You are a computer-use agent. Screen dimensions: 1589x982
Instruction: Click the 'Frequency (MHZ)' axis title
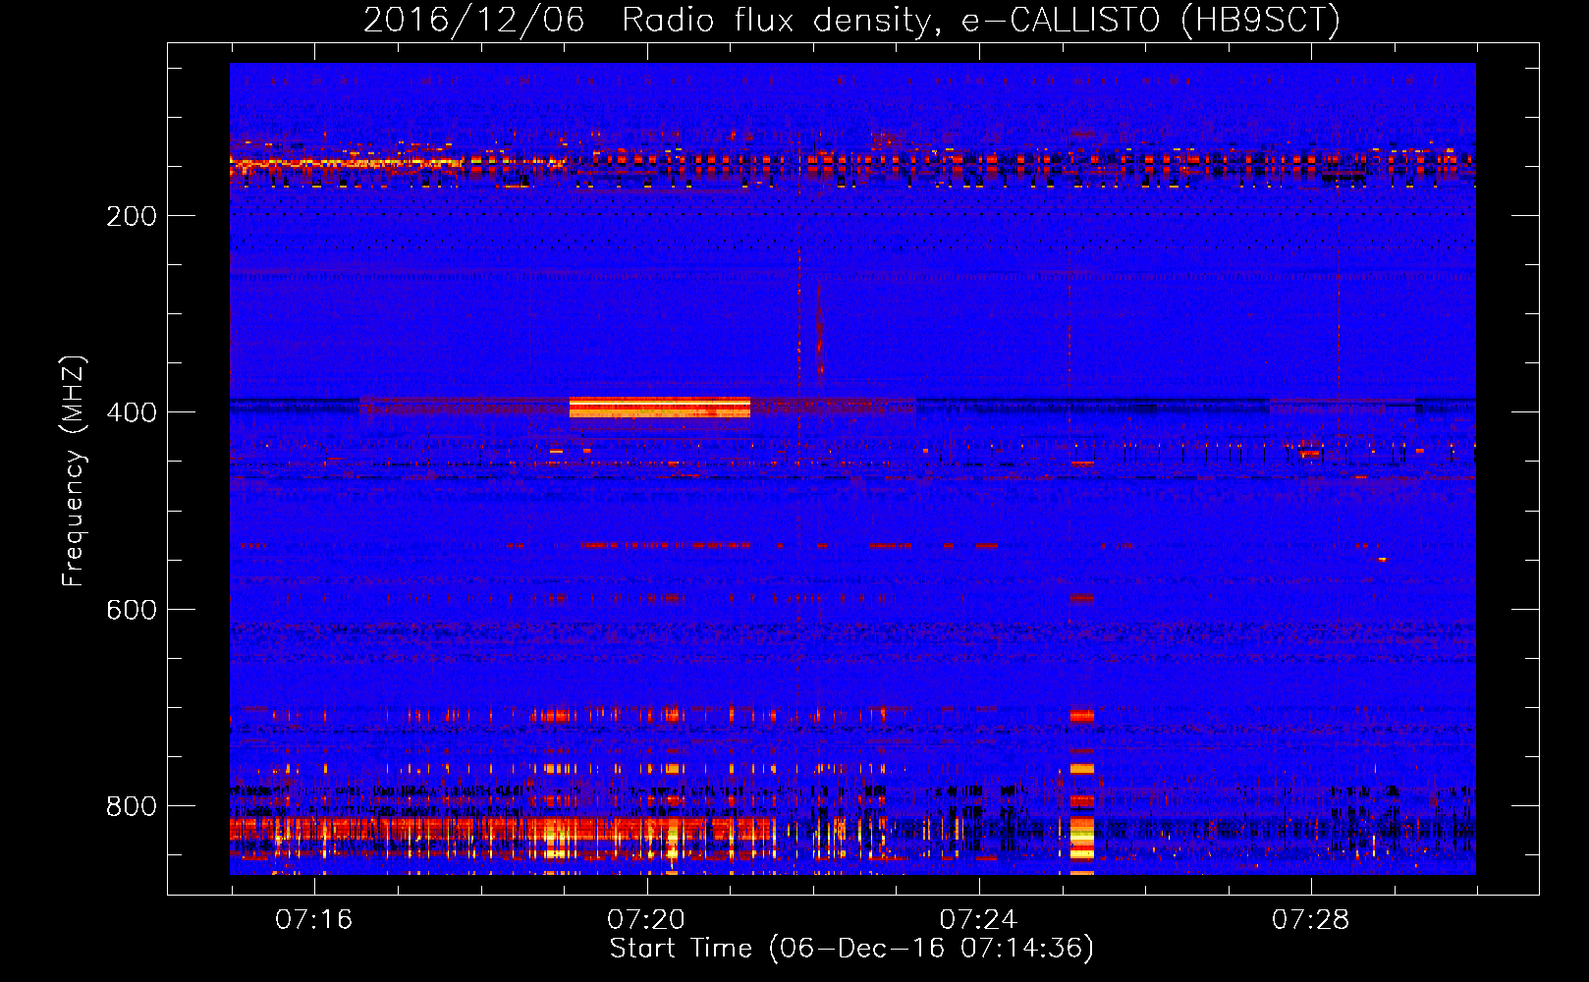click(74, 470)
